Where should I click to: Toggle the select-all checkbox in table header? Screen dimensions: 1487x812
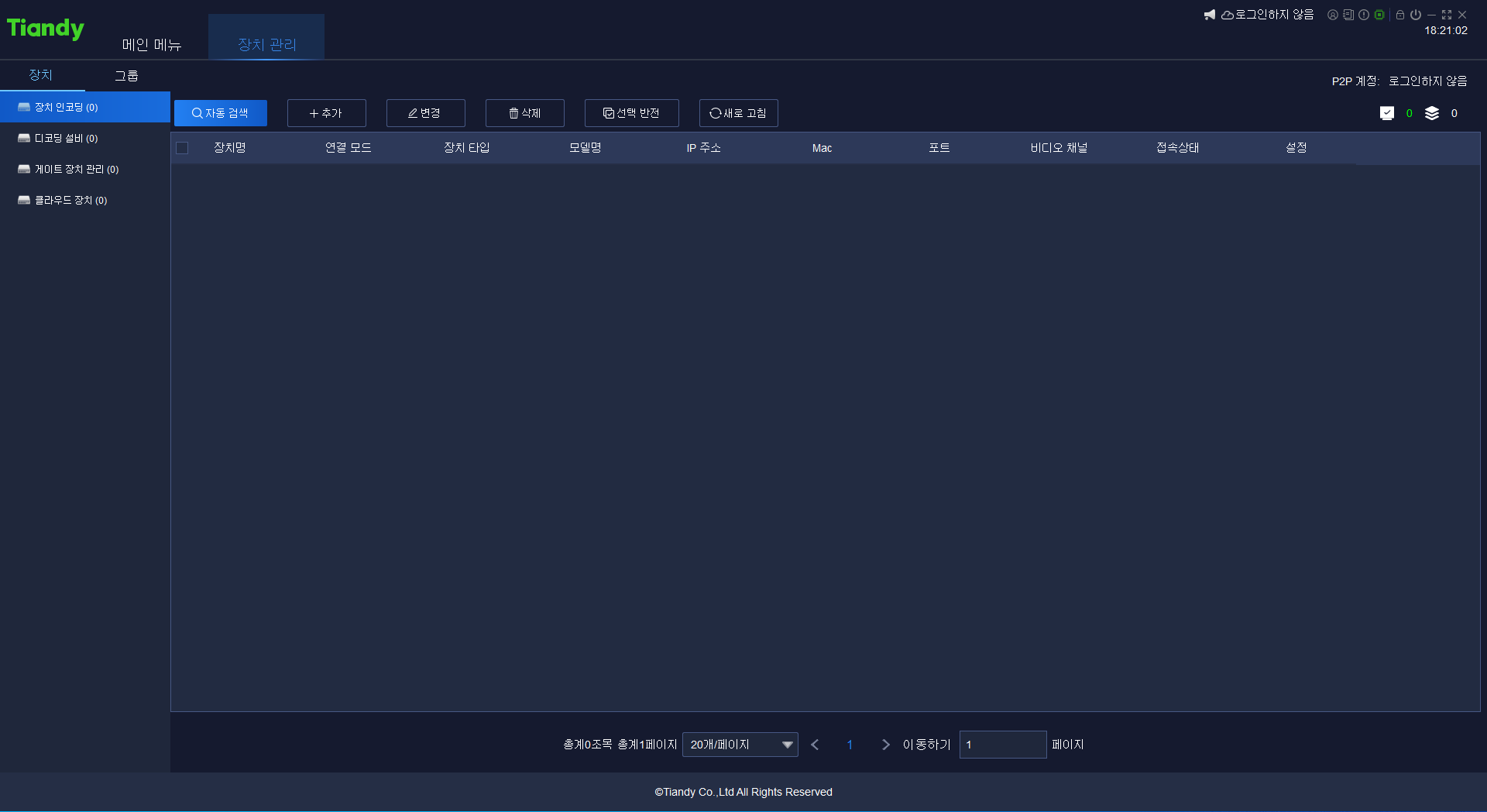(x=183, y=148)
